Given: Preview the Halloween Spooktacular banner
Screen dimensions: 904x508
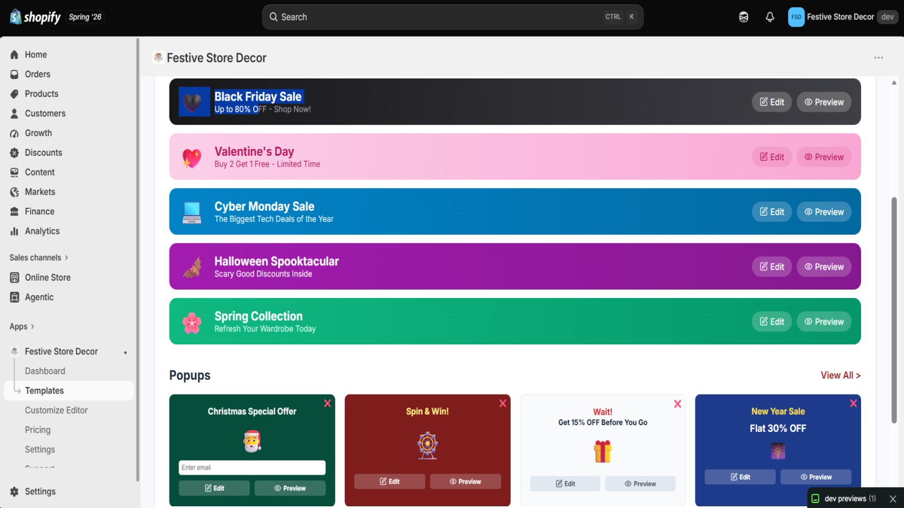Looking at the screenshot, I should [x=824, y=266].
